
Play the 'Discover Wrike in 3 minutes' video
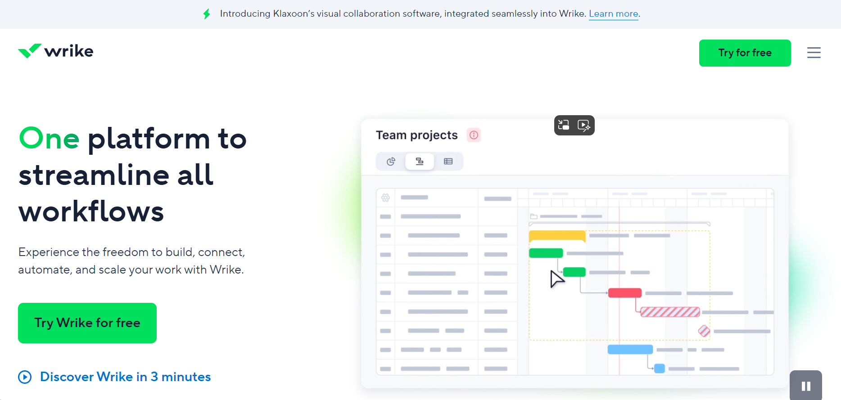coord(125,377)
